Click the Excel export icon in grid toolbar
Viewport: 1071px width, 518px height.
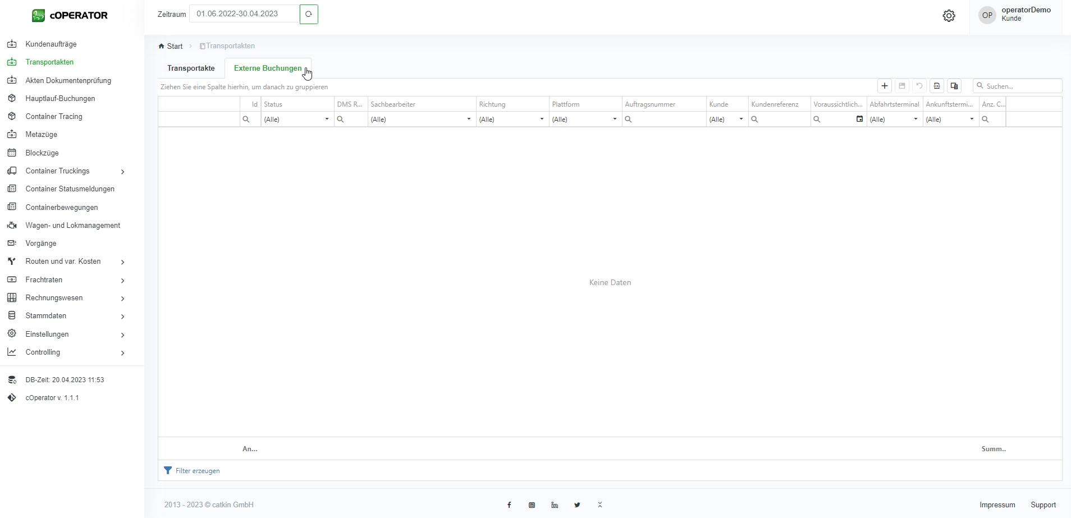point(937,86)
